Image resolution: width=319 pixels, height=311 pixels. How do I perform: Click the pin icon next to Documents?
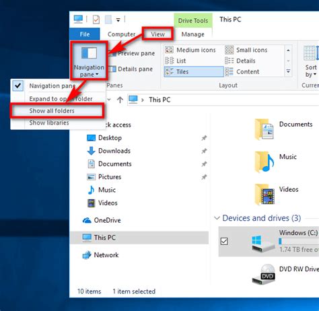(x=204, y=164)
